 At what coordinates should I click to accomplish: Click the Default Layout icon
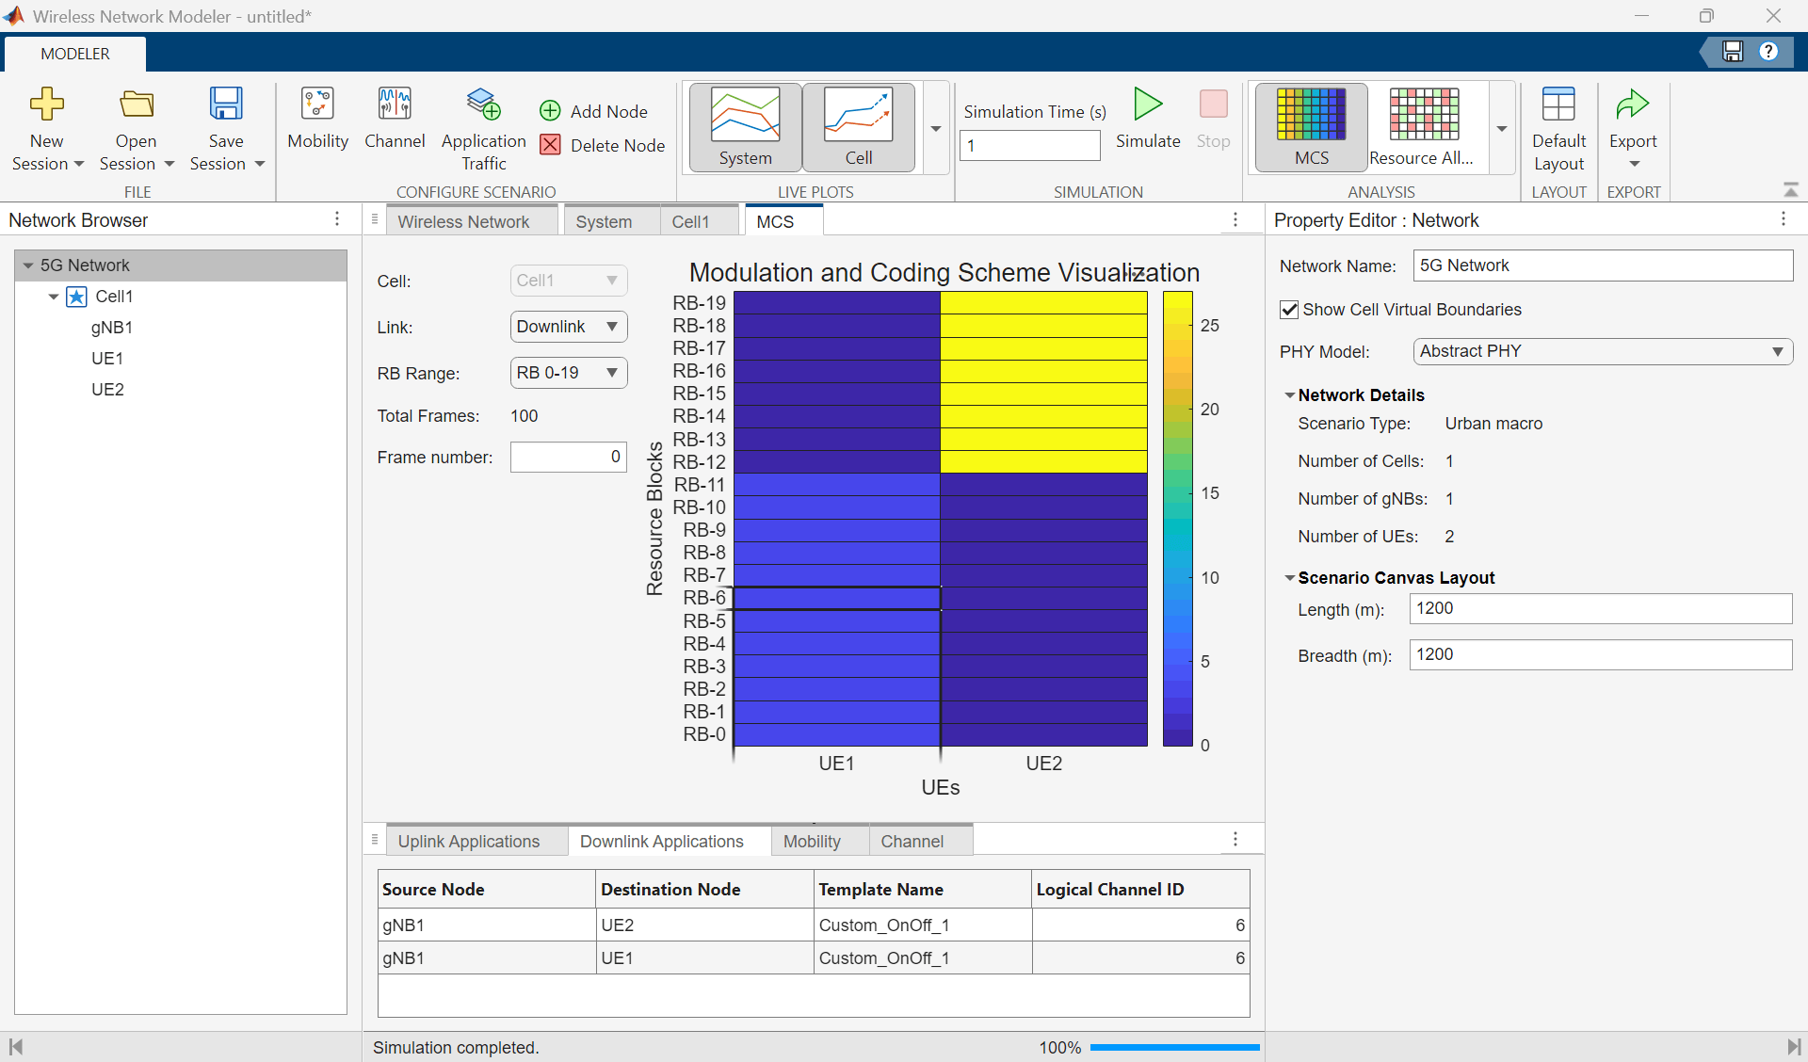(x=1558, y=105)
